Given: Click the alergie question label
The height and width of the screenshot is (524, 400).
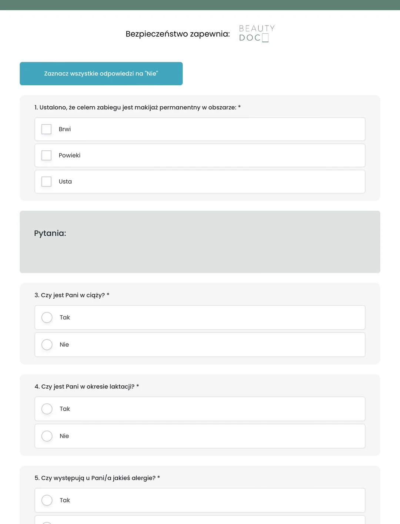Looking at the screenshot, I should coord(97,478).
